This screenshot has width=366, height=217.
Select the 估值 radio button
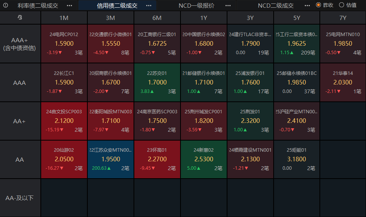click(341, 5)
